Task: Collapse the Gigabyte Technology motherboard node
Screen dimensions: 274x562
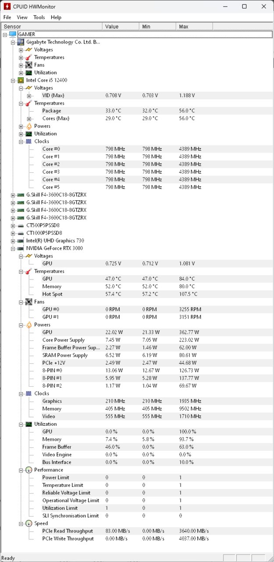Action: tap(13, 42)
